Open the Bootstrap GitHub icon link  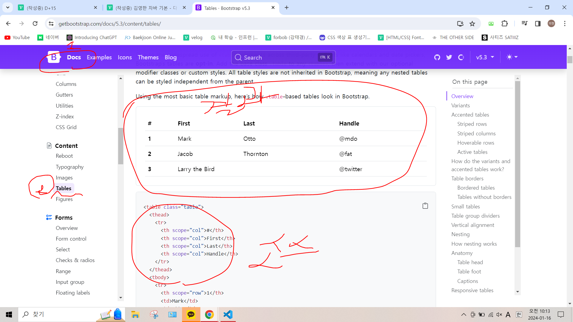(x=437, y=57)
